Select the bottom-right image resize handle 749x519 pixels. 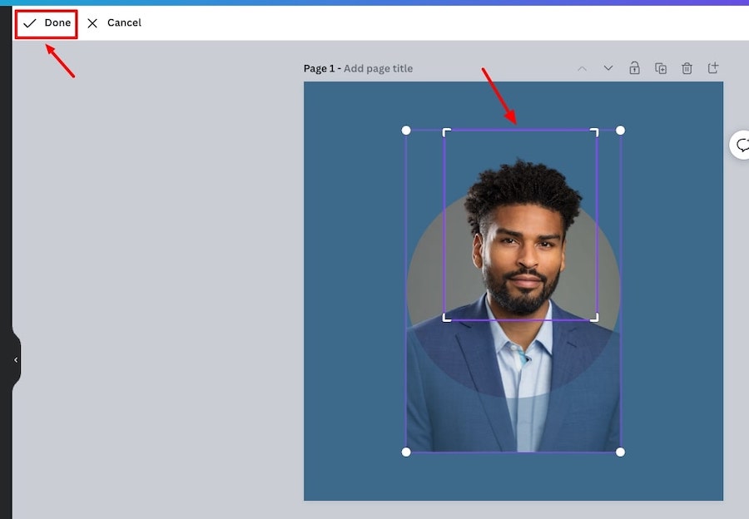(620, 452)
